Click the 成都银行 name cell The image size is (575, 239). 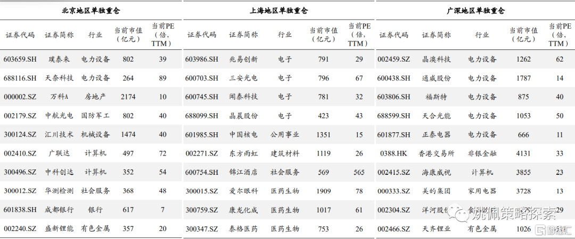point(59,210)
